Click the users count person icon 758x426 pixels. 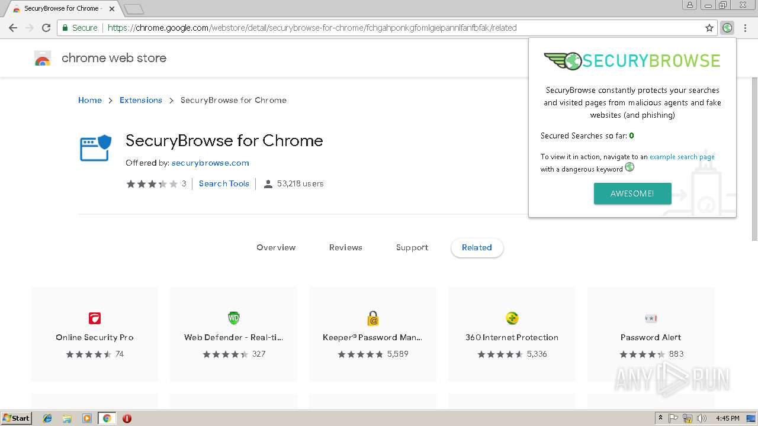(268, 184)
